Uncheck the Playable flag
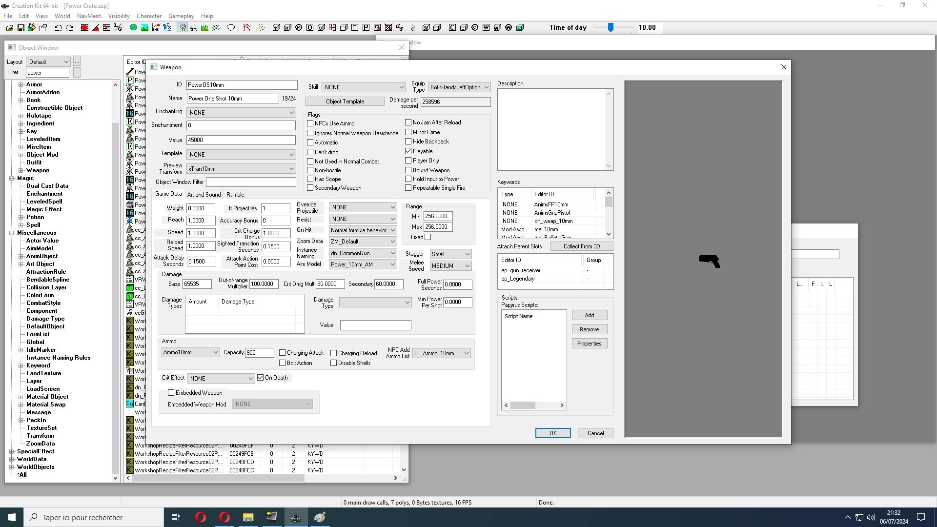Viewport: 937px width, 527px height. point(408,151)
